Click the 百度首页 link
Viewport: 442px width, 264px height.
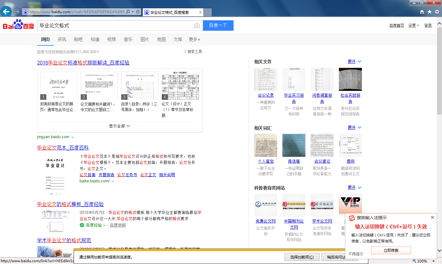coord(397,25)
